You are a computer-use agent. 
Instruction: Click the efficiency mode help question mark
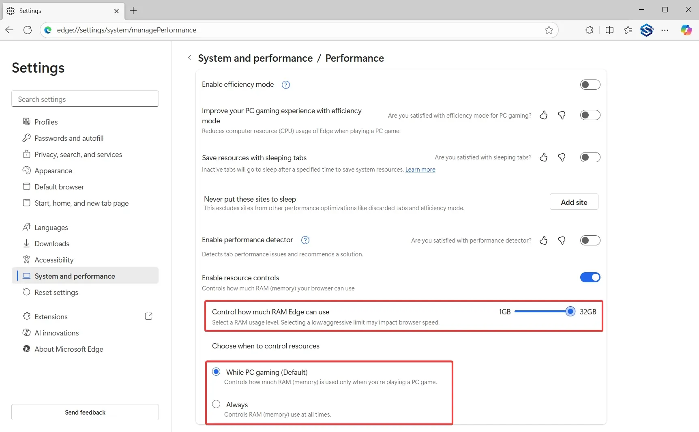[x=286, y=84]
